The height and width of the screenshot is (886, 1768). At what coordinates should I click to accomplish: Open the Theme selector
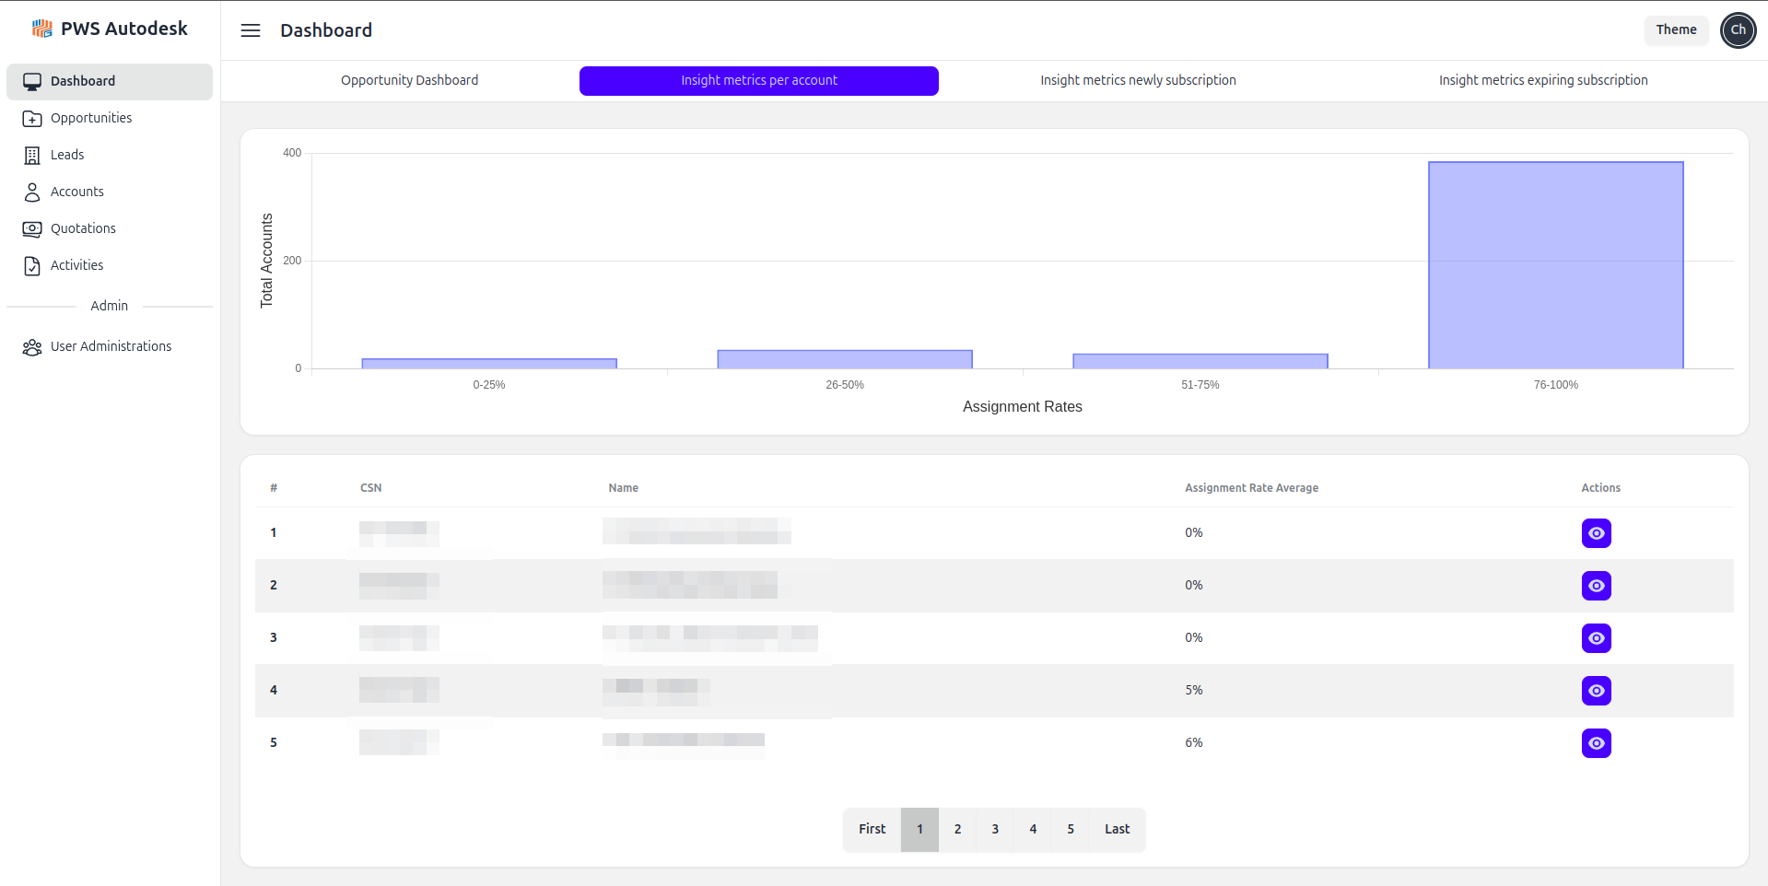click(1675, 29)
